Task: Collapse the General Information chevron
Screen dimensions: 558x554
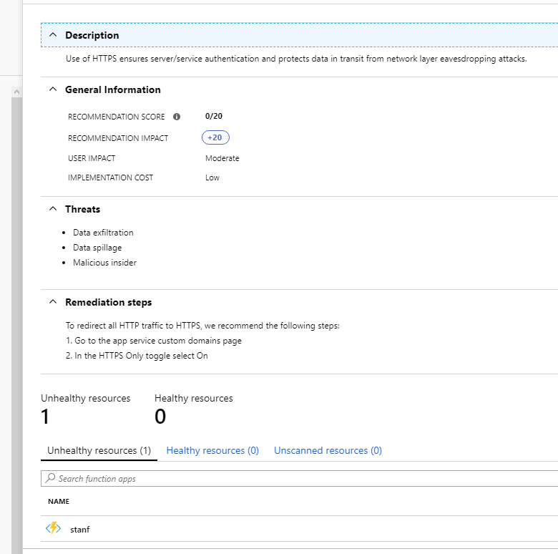Action: pyautogui.click(x=52, y=89)
